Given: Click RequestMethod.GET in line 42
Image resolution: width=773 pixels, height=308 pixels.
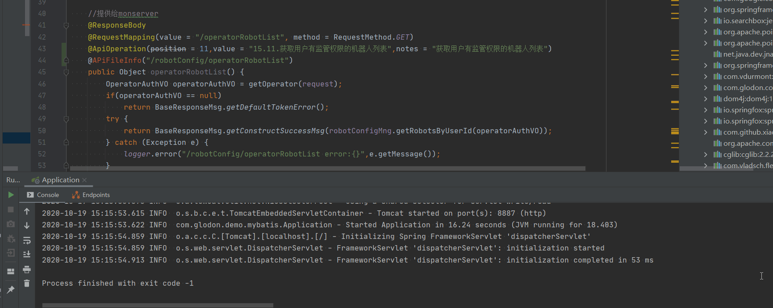Looking at the screenshot, I should (x=372, y=37).
